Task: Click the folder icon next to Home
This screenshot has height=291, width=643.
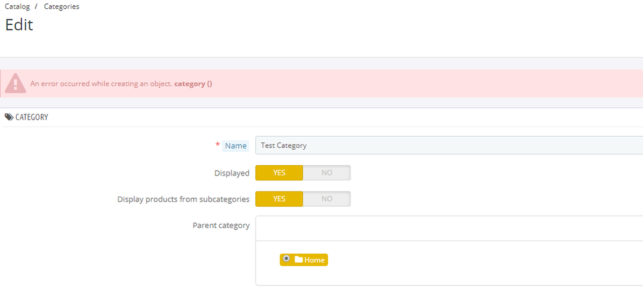Action: [298, 260]
